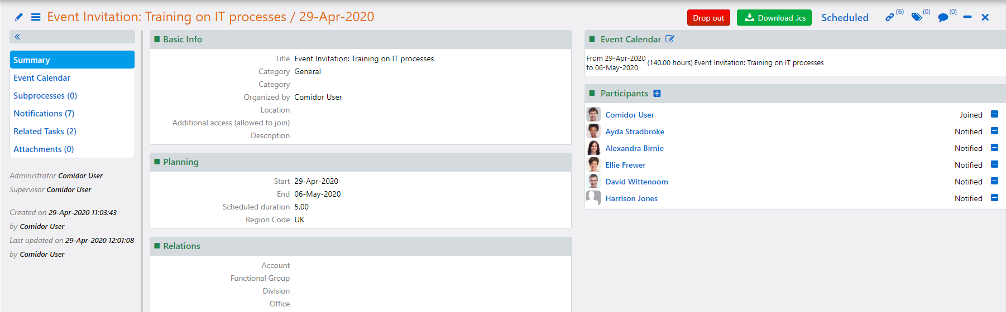
Task: Click the pencil edit icon beside title
Action: tap(19, 17)
